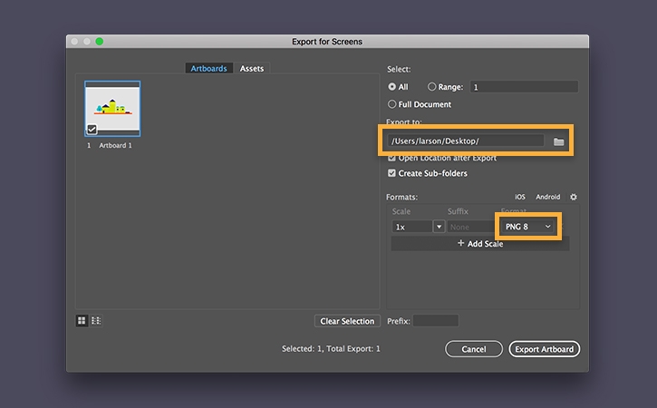This screenshot has height=408, width=657.
Task: Choose the Full Document radio option
Action: (x=392, y=104)
